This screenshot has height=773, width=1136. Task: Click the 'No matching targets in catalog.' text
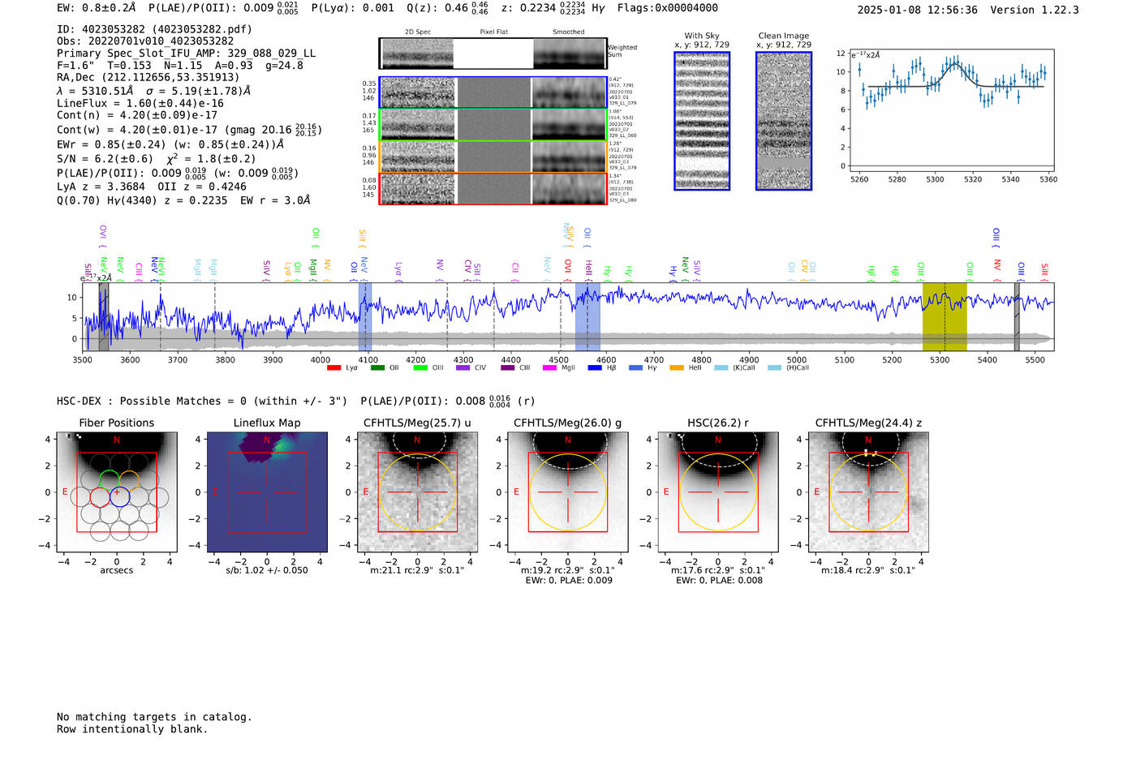(154, 717)
